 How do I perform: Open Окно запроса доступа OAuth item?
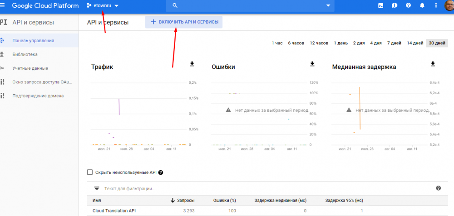coord(42,82)
